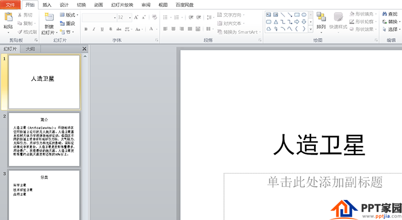This screenshot has height=220, width=402.
Task: Decrease list indent level
Action: click(x=191, y=17)
